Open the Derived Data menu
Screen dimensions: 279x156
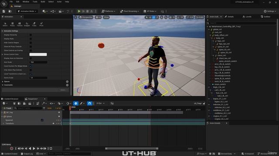coord(227,154)
